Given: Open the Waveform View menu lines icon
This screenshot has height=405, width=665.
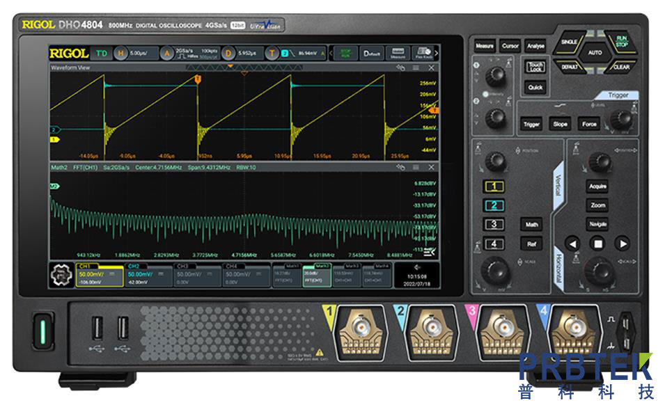Looking at the screenshot, I should 416,67.
